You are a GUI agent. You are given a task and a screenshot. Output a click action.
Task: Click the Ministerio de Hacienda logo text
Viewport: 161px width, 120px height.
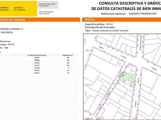[x=20, y=9]
